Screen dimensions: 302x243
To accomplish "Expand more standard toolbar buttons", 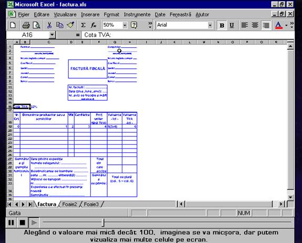I will pos(150,25).
